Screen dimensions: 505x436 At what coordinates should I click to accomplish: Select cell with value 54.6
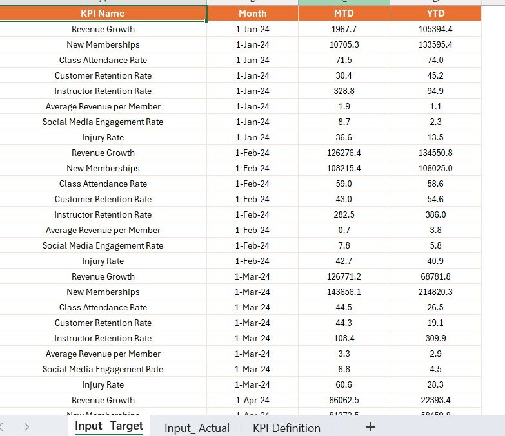point(435,199)
